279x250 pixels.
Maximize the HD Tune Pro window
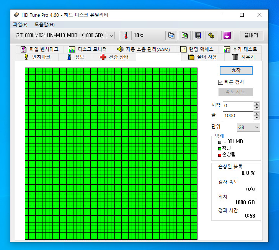pos(242,15)
